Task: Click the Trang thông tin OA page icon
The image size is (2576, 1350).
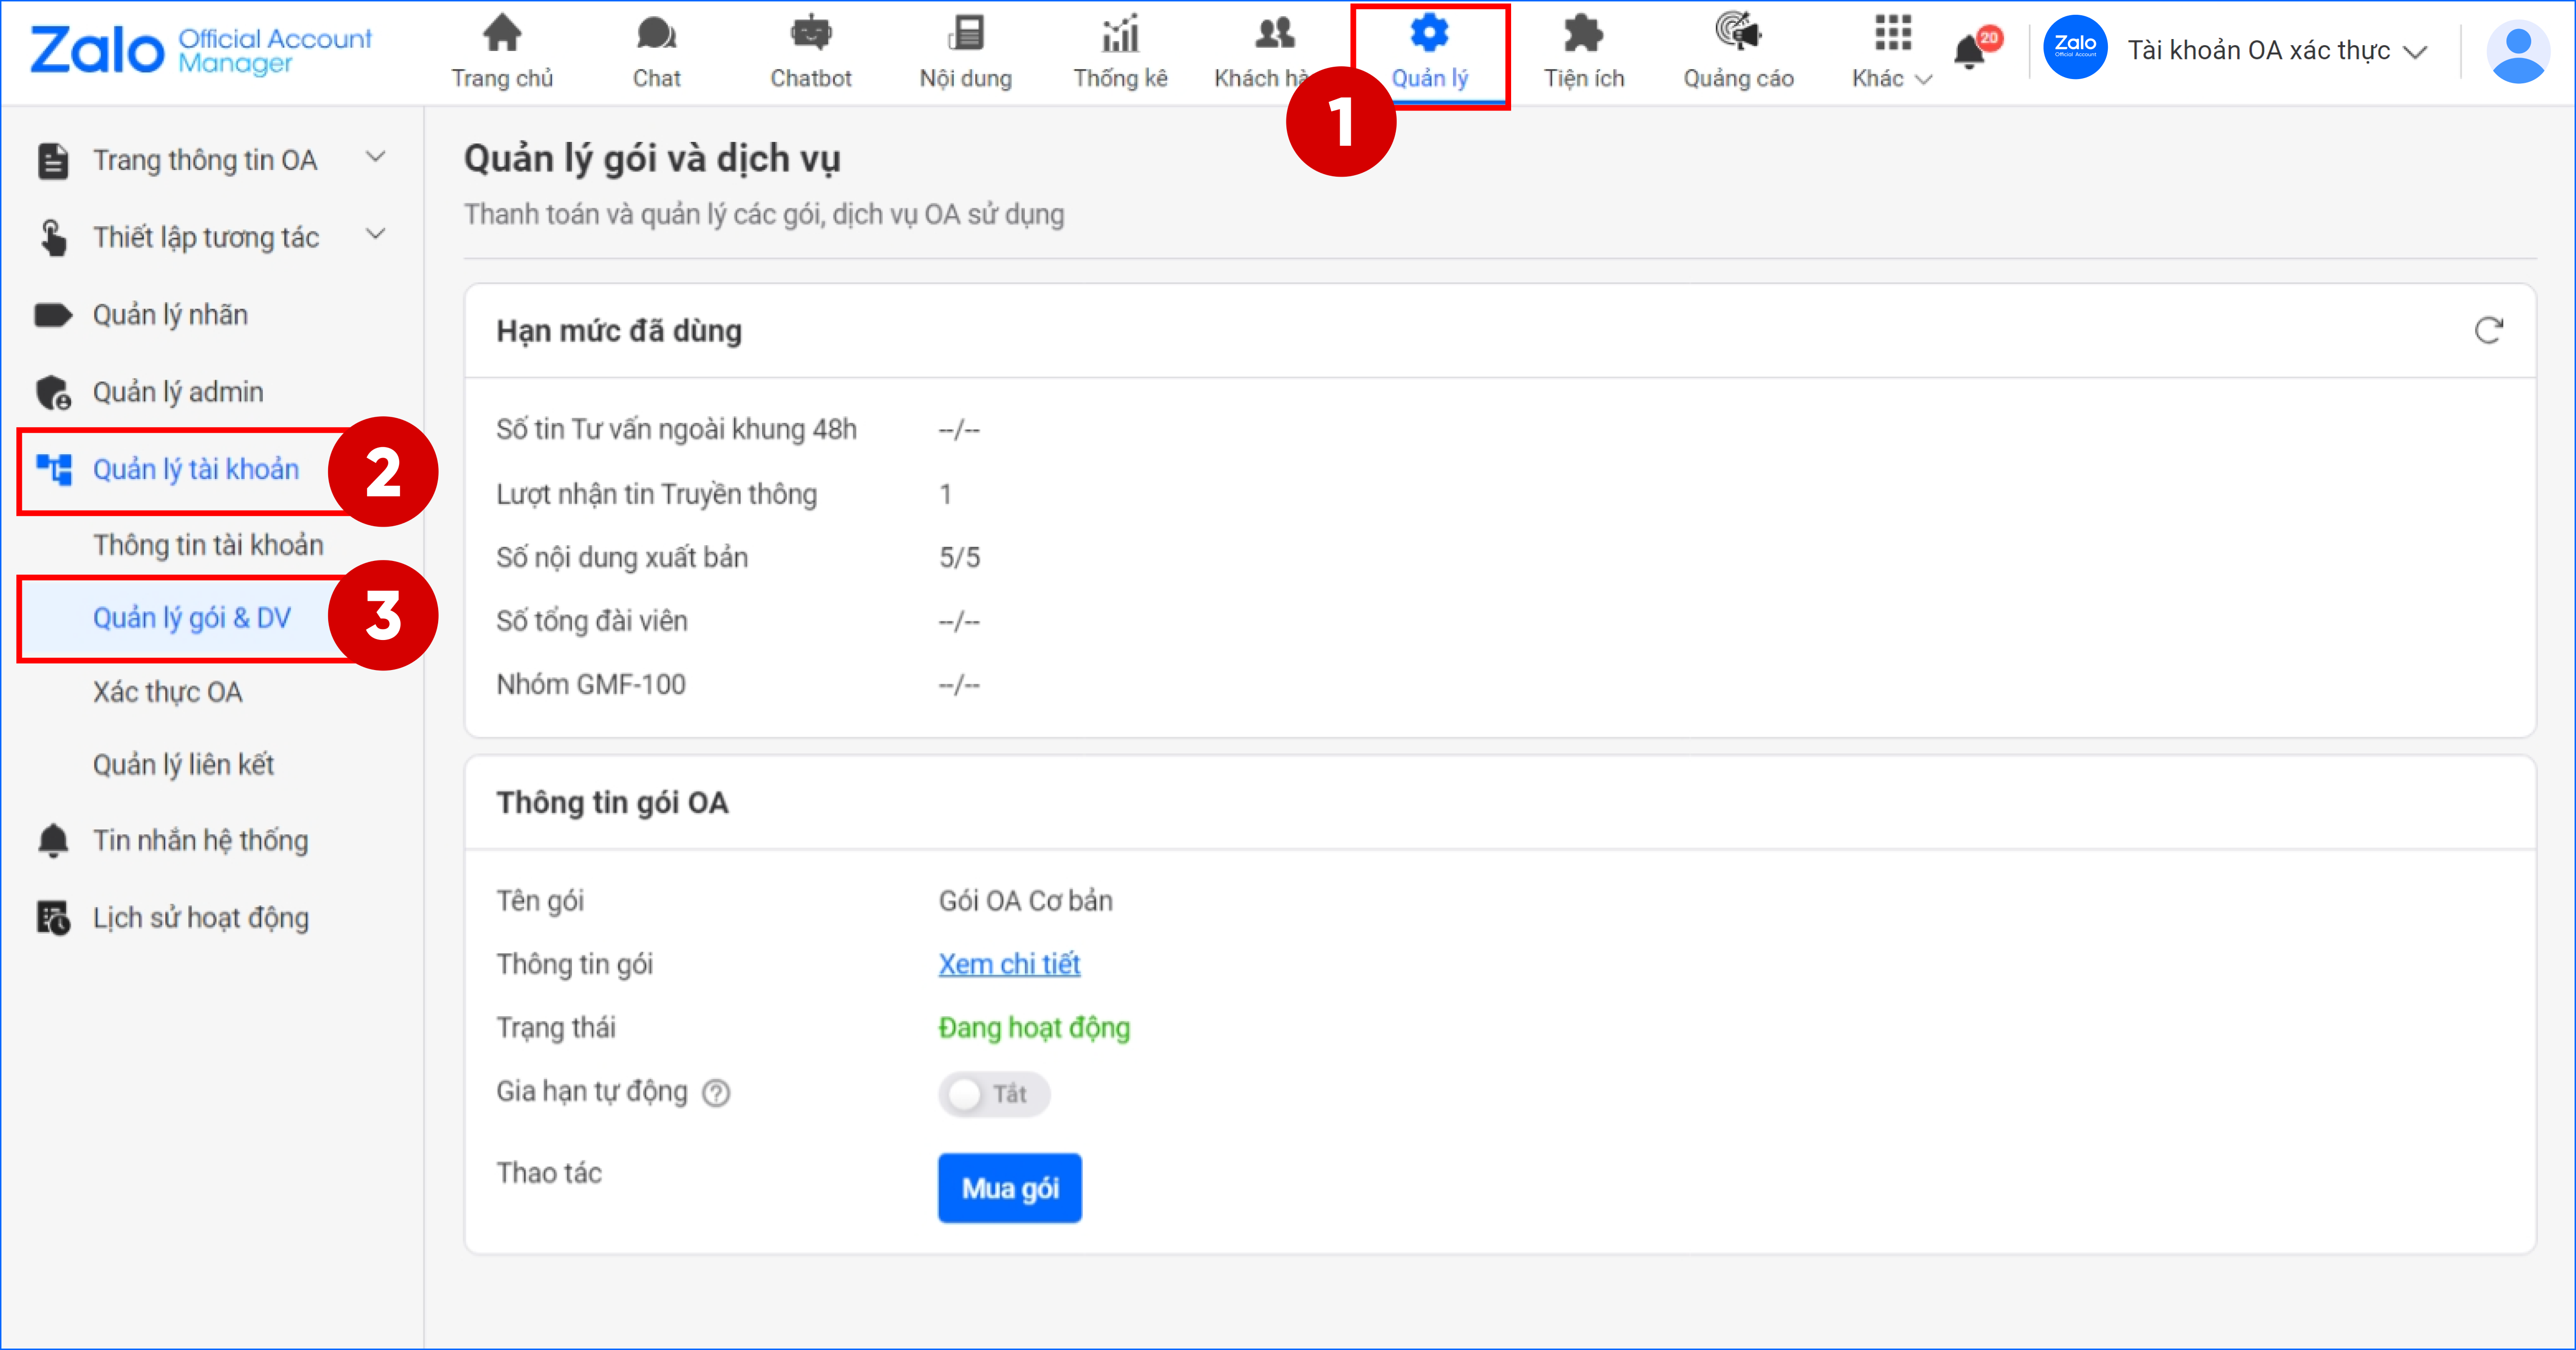Action: point(53,161)
